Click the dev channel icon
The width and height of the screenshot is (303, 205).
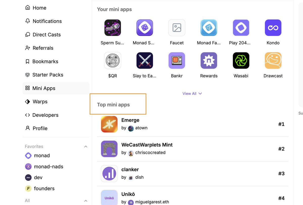pyautogui.click(x=28, y=178)
